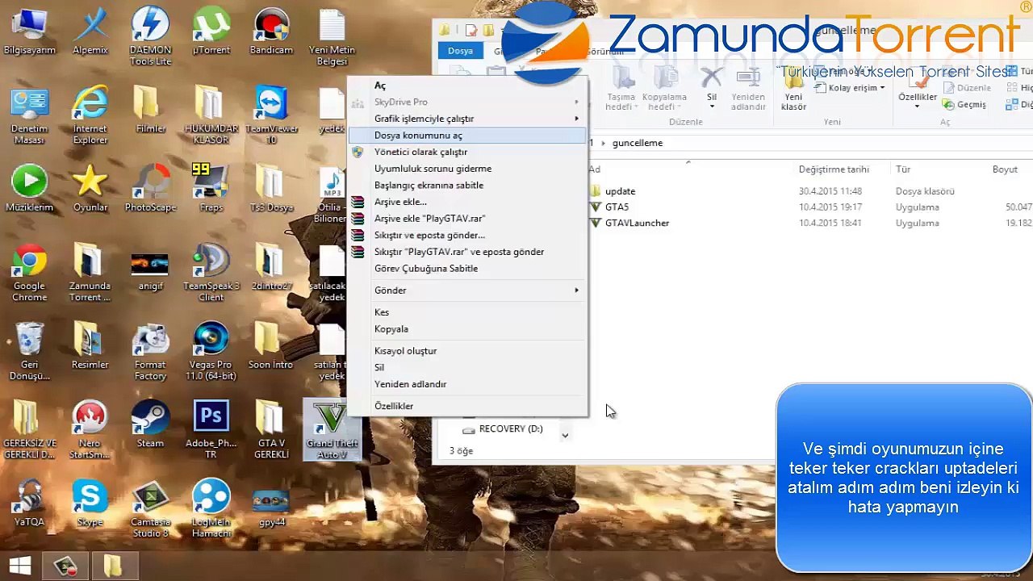Select the µTorrent desktop shortcut

pyautogui.click(x=211, y=32)
